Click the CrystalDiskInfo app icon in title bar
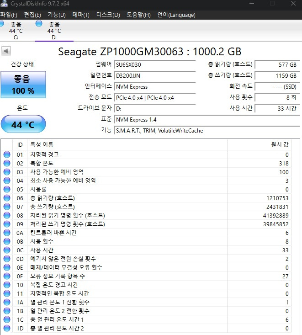 coord(4,3)
